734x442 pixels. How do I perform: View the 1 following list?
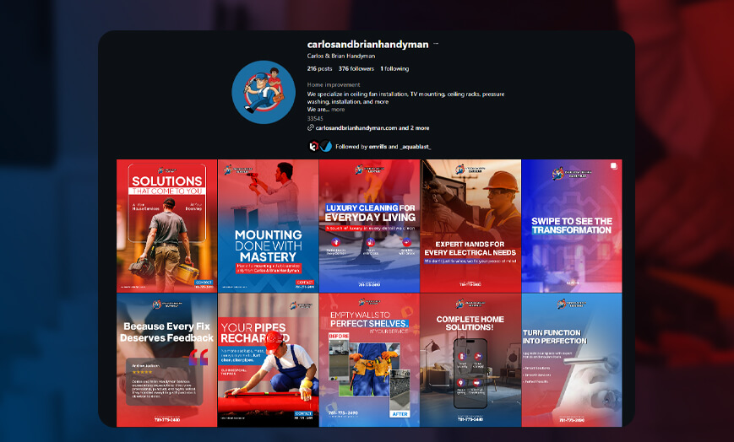pos(394,68)
